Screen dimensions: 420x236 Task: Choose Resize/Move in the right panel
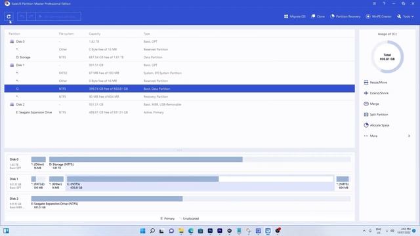click(x=375, y=83)
